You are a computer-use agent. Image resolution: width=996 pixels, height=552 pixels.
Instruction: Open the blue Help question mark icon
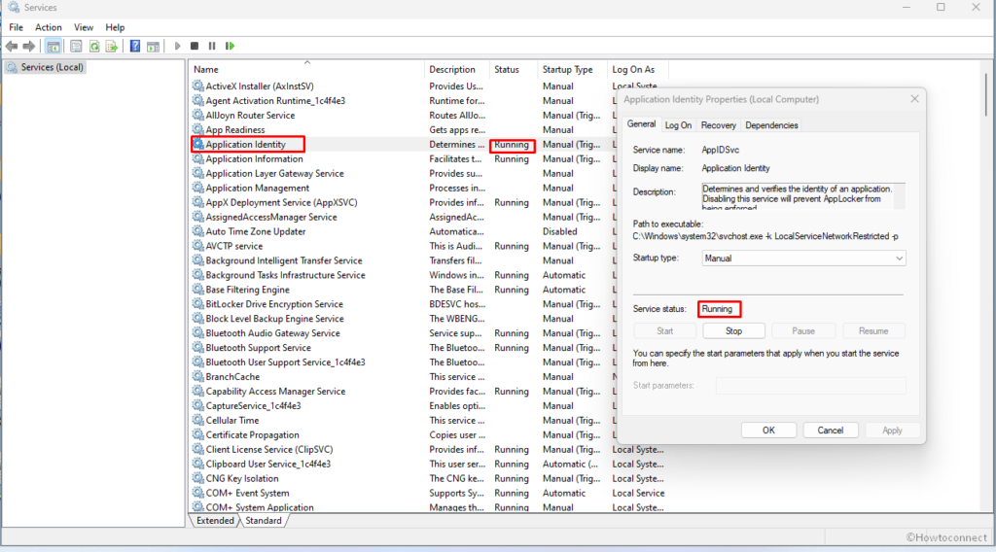(135, 46)
